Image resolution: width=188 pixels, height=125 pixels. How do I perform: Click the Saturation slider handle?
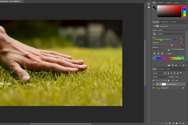pyautogui.click(x=172, y=45)
